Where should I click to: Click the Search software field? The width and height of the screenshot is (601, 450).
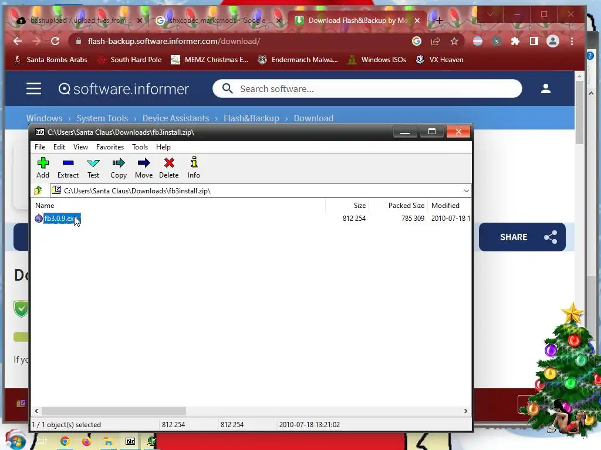pyautogui.click(x=367, y=89)
